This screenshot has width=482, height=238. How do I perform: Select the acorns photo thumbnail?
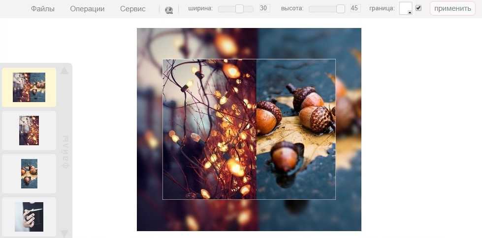(x=29, y=173)
